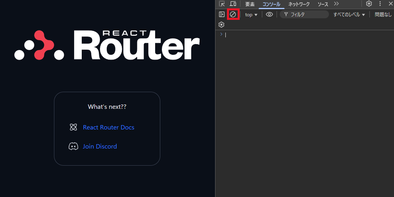Toggle the console sidebar panel icon
The height and width of the screenshot is (197, 394).
tap(222, 14)
